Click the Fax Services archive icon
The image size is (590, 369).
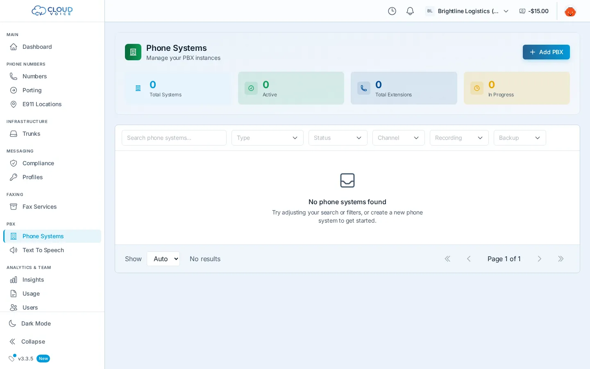pos(14,207)
